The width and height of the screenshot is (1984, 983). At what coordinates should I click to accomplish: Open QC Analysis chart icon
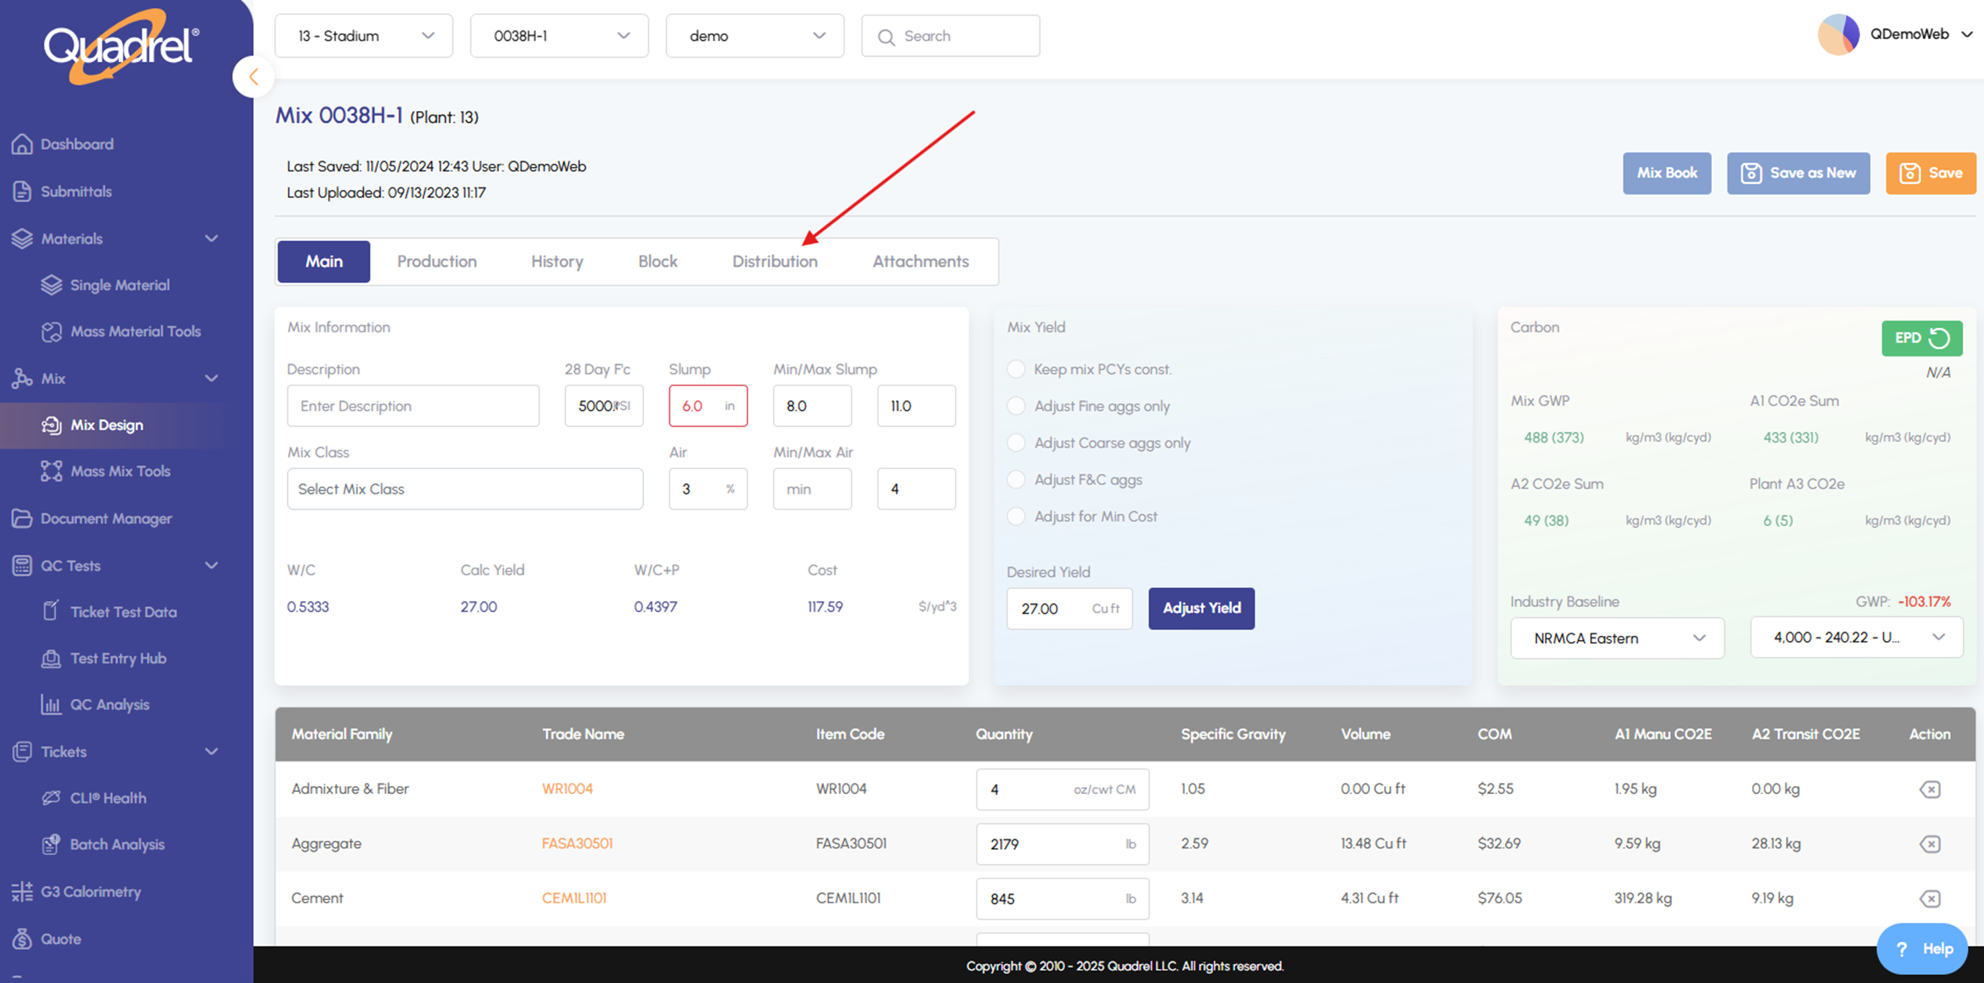click(51, 704)
